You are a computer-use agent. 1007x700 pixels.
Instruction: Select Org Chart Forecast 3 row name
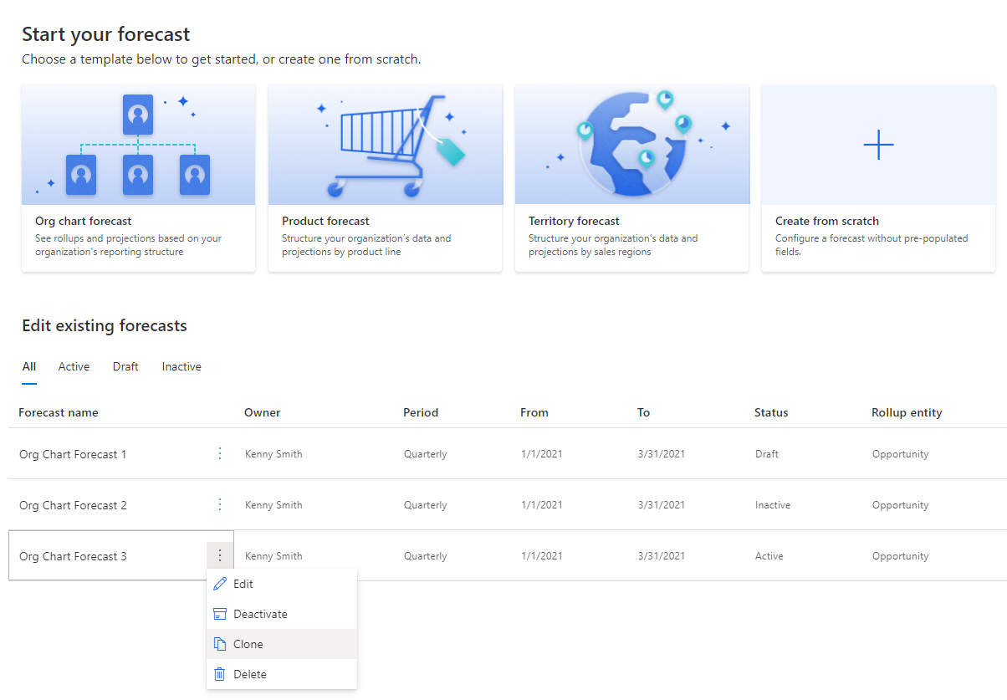click(x=73, y=556)
